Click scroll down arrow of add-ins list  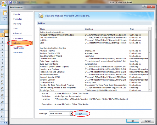[150, 90]
